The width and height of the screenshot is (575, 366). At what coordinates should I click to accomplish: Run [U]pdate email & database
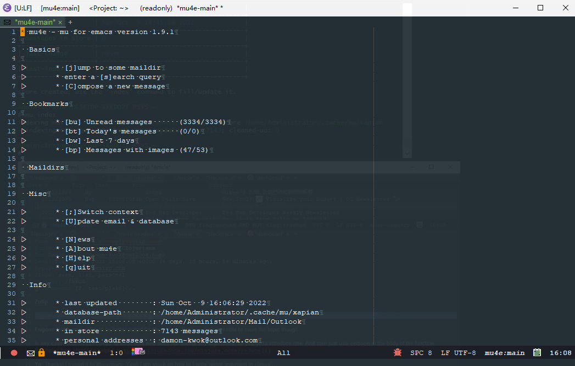point(119,221)
